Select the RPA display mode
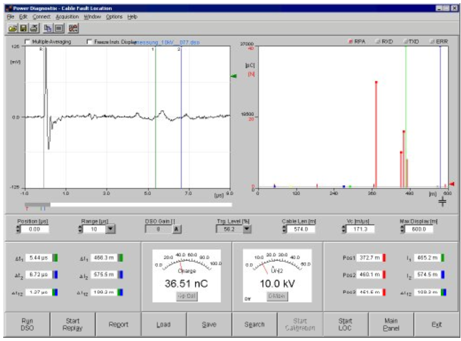Viewport: 461px width, 341px height. click(350, 41)
